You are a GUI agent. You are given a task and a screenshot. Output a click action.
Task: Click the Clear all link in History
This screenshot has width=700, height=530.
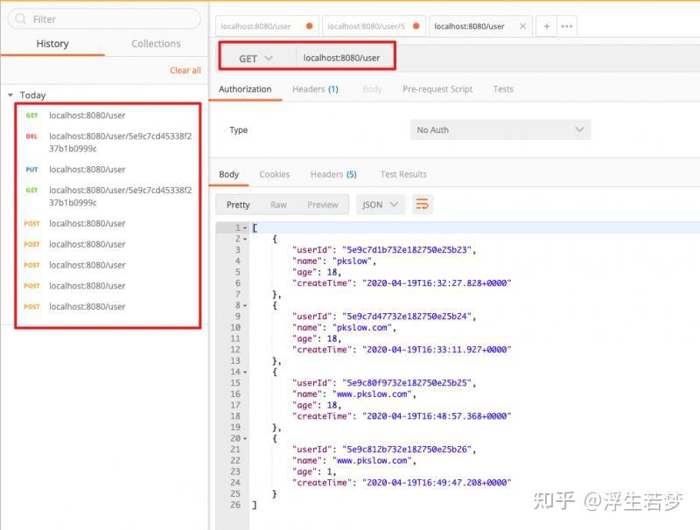pyautogui.click(x=185, y=70)
